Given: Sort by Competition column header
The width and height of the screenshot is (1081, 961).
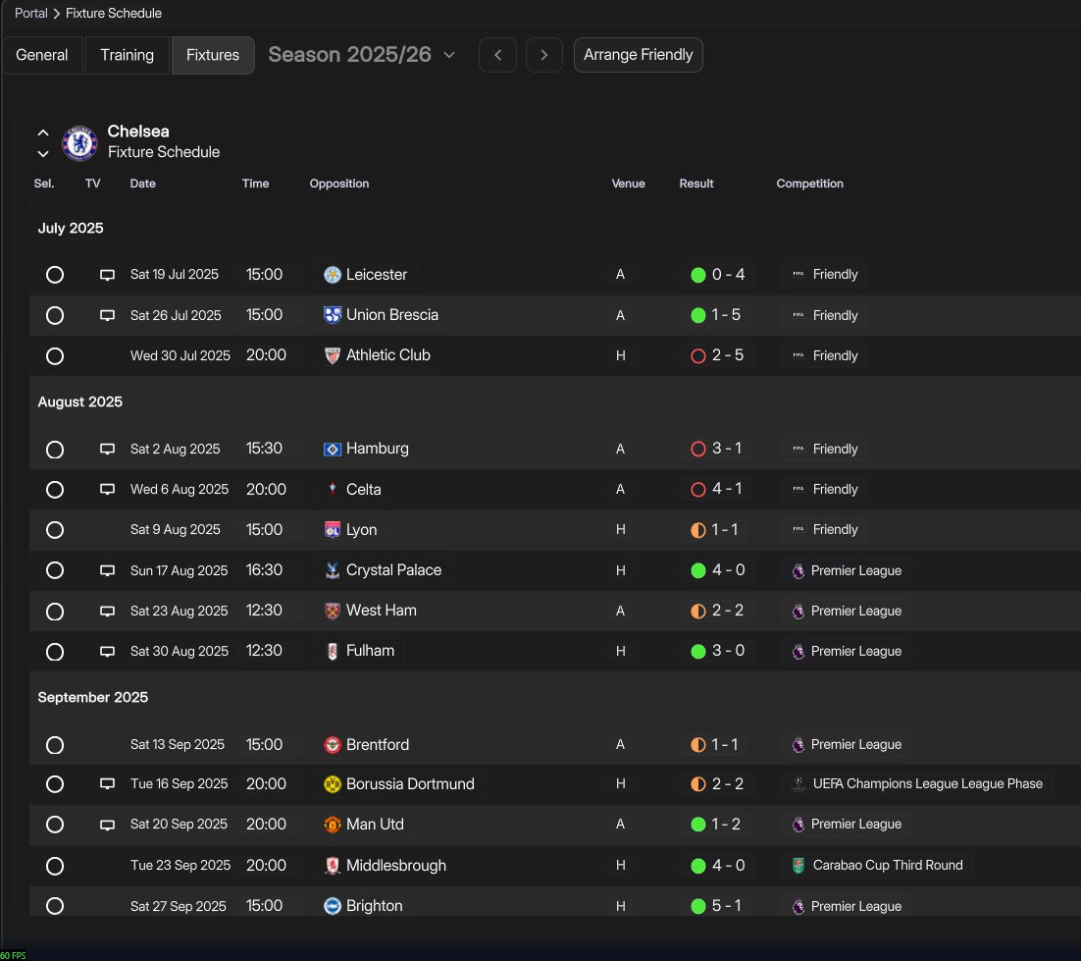Looking at the screenshot, I should click(x=809, y=184).
